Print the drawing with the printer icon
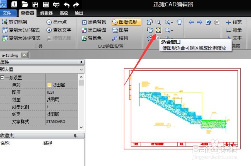 click(56, 4)
